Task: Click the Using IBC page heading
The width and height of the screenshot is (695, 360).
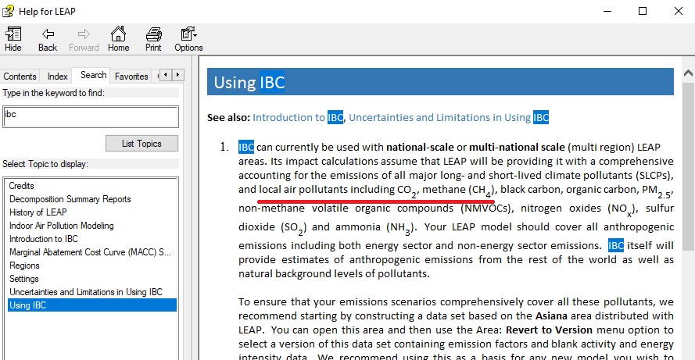Action: 249,82
